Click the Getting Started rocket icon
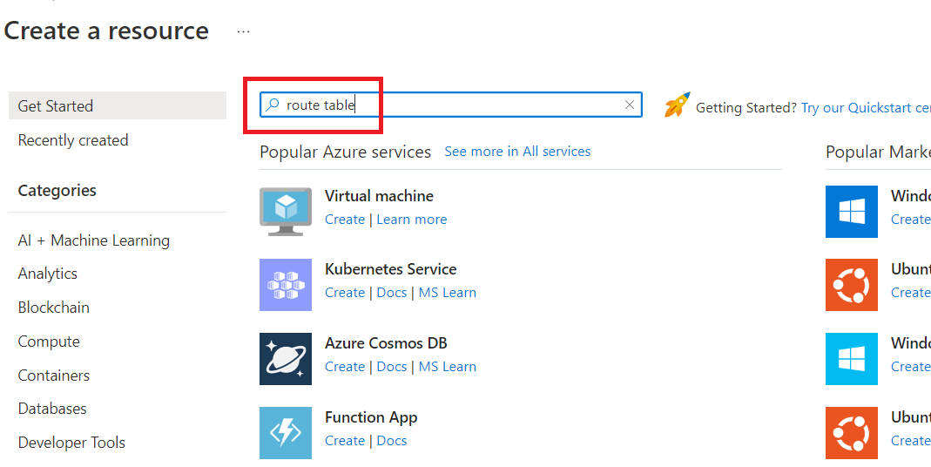The height and width of the screenshot is (467, 931). coord(677,105)
